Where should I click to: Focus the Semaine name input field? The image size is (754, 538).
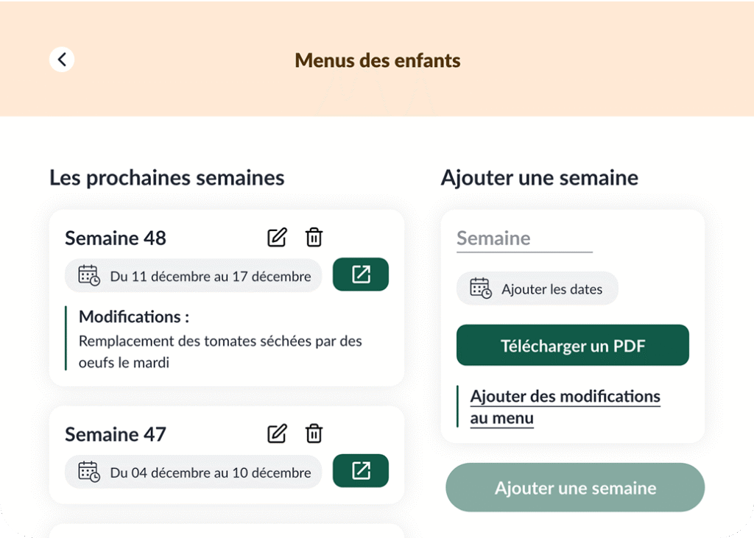(524, 239)
